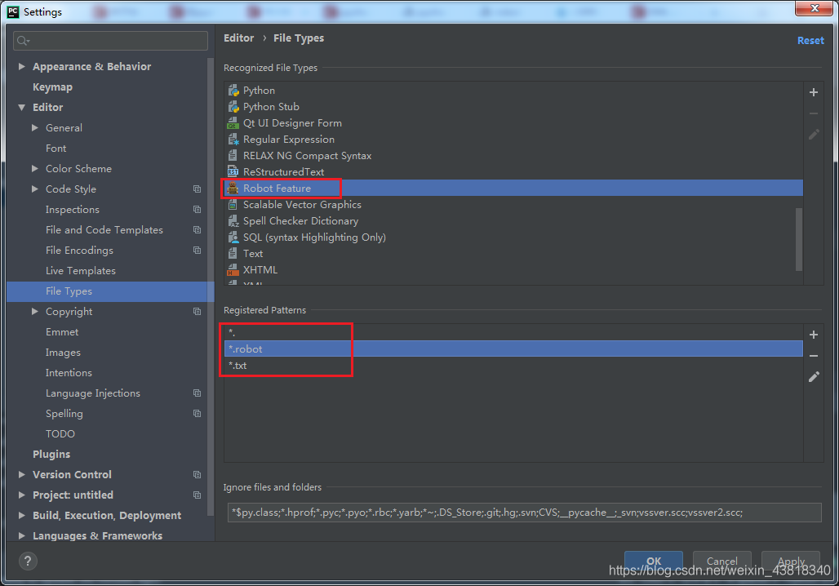The height and width of the screenshot is (586, 839).
Task: Expand the Build, Execution, Deployment section
Action: point(22,515)
